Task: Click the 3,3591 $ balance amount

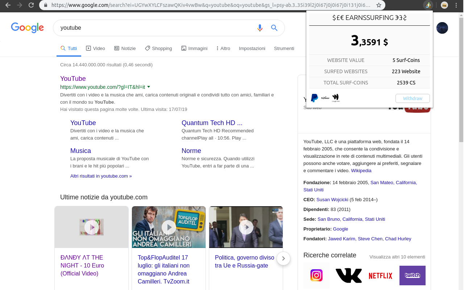Action: (x=369, y=41)
